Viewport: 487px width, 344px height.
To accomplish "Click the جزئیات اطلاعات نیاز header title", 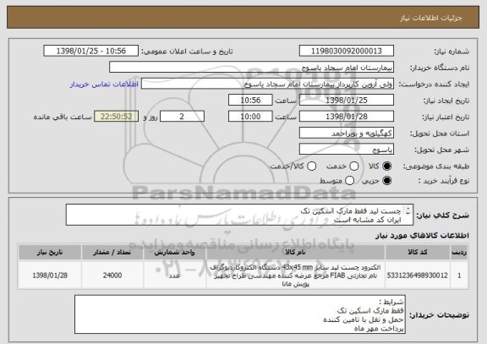I will [x=431, y=18].
